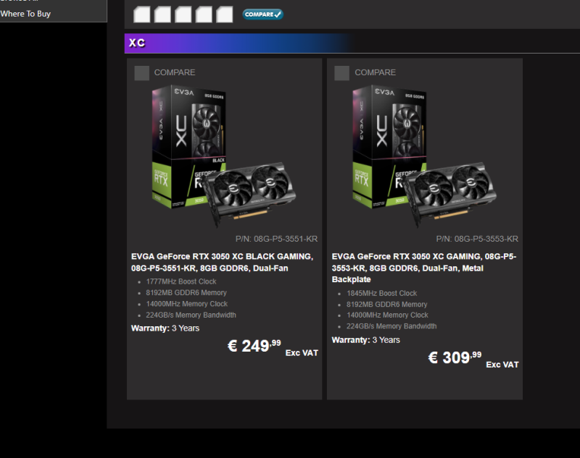Screen dimensions: 580x458
Task: Tick compare checkbox for RTX 3050 XC BLACK
Action: (x=141, y=73)
